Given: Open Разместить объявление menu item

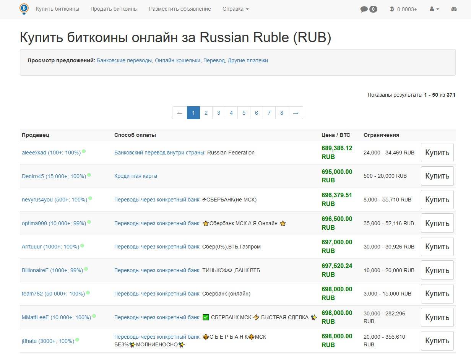Looking at the screenshot, I should coord(180,9).
